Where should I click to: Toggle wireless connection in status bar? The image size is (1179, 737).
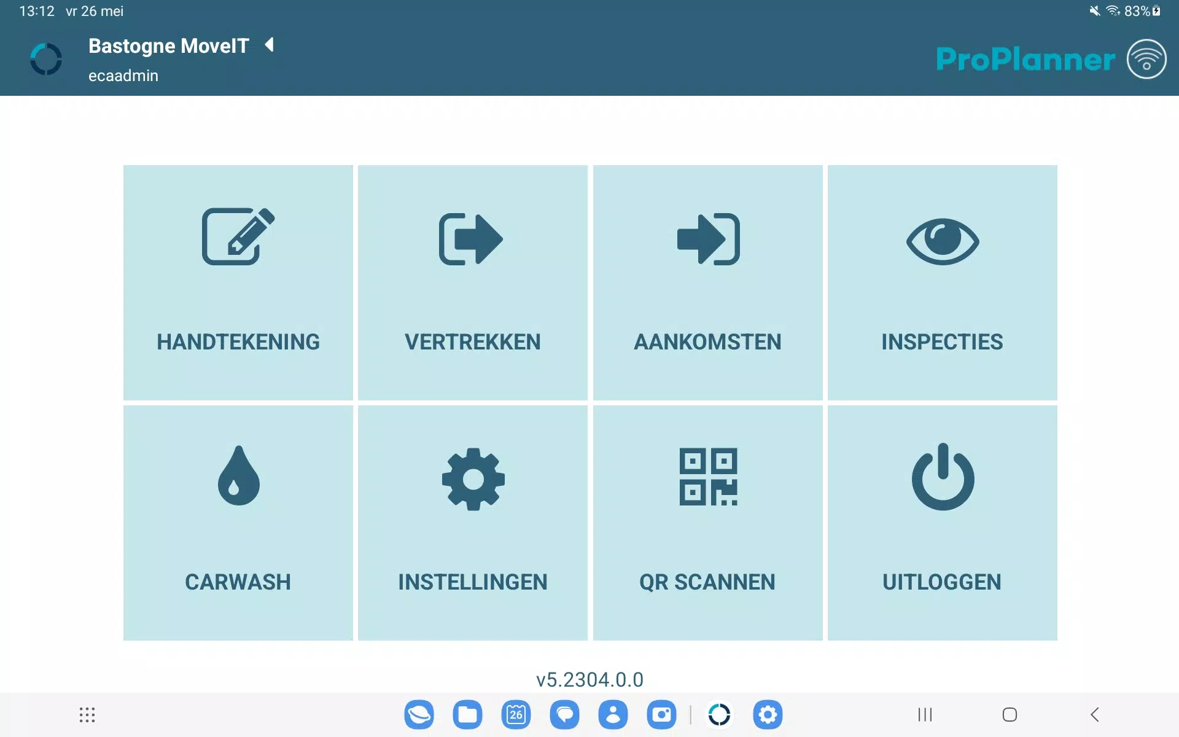click(x=1113, y=11)
